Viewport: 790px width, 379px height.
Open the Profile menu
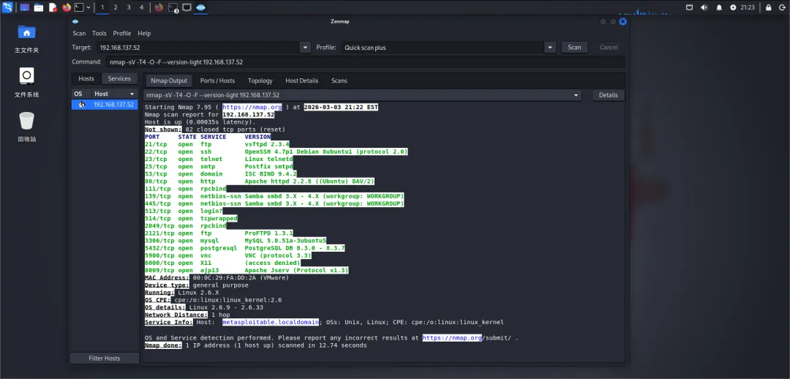pos(122,33)
